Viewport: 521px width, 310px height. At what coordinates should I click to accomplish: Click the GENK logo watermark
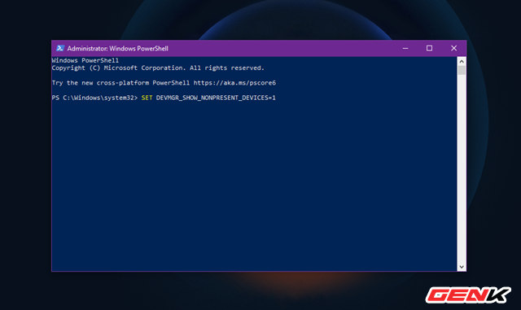(468, 295)
